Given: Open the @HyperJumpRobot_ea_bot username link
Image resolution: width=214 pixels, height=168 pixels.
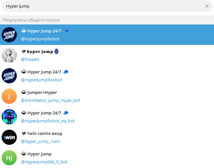Looking at the screenshot, I should pos(48,121).
